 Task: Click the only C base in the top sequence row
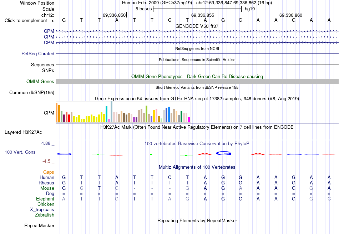[x=170, y=20]
